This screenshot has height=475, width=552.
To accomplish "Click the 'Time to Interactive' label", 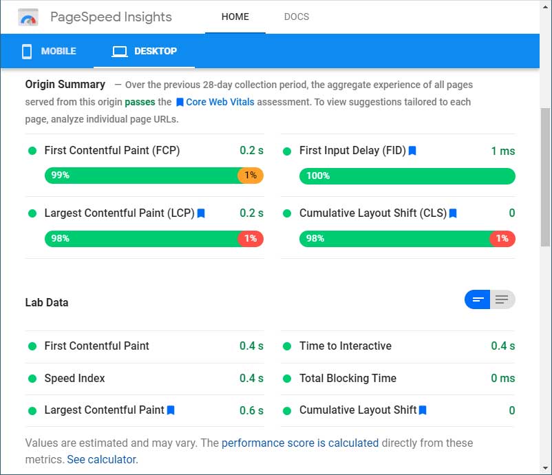I will 346,346.
